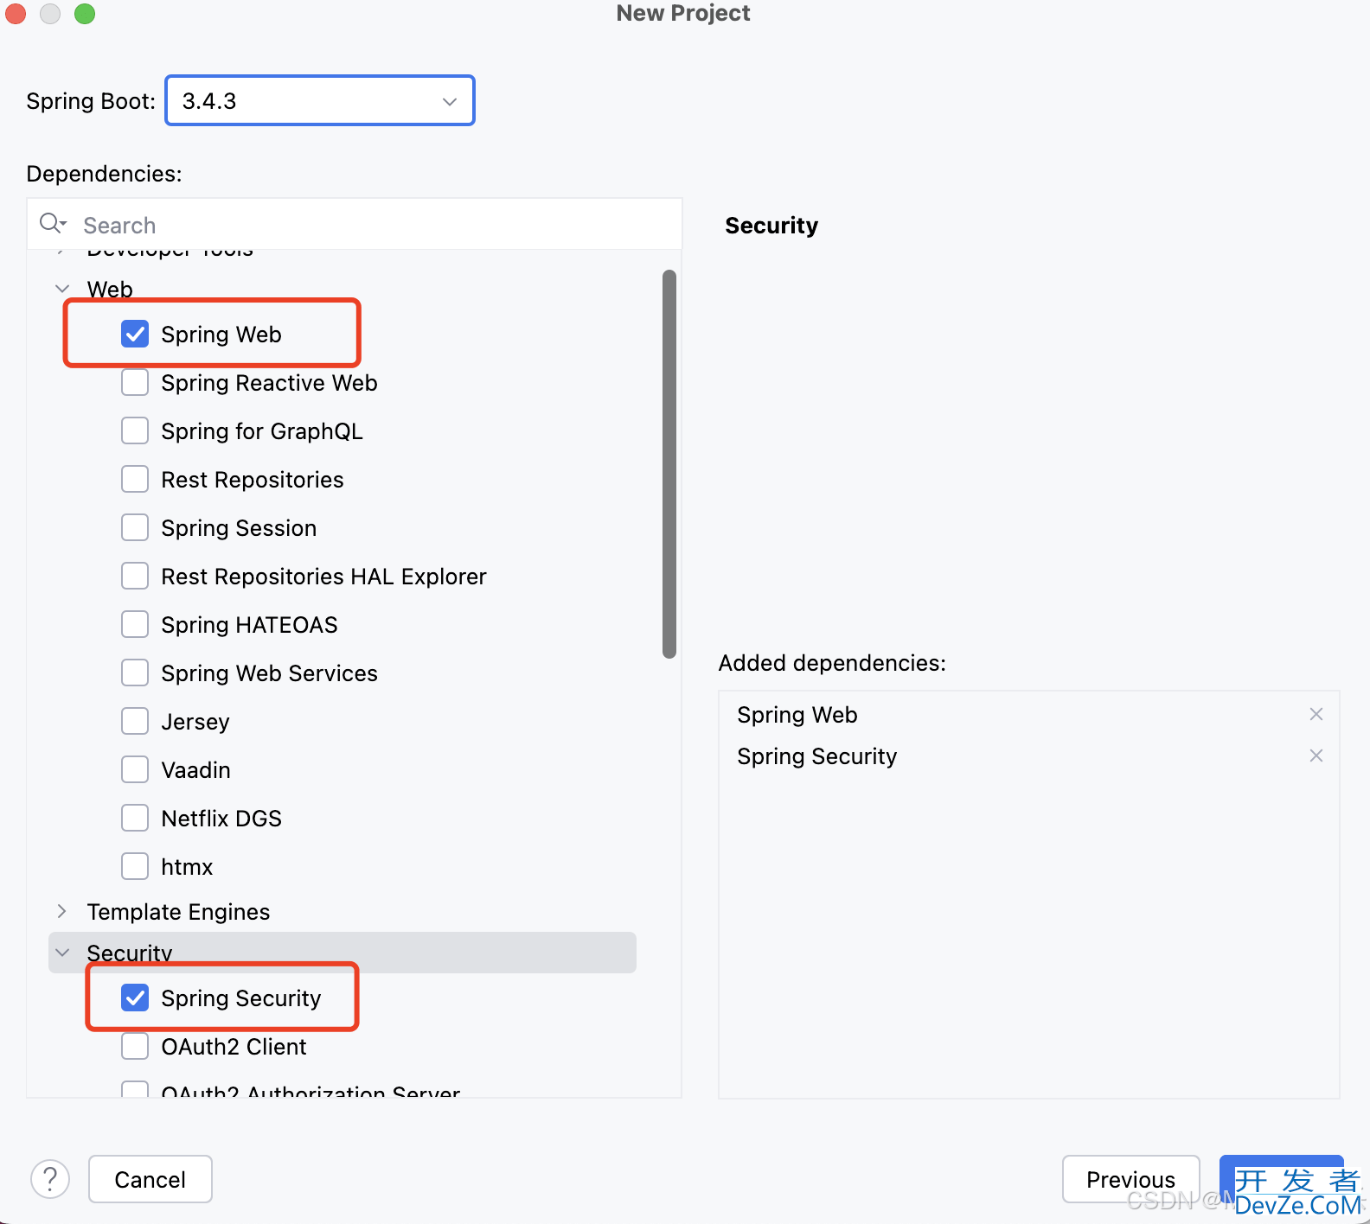Select the Security tree row label
Image resolution: width=1370 pixels, height=1224 pixels.
point(130,953)
